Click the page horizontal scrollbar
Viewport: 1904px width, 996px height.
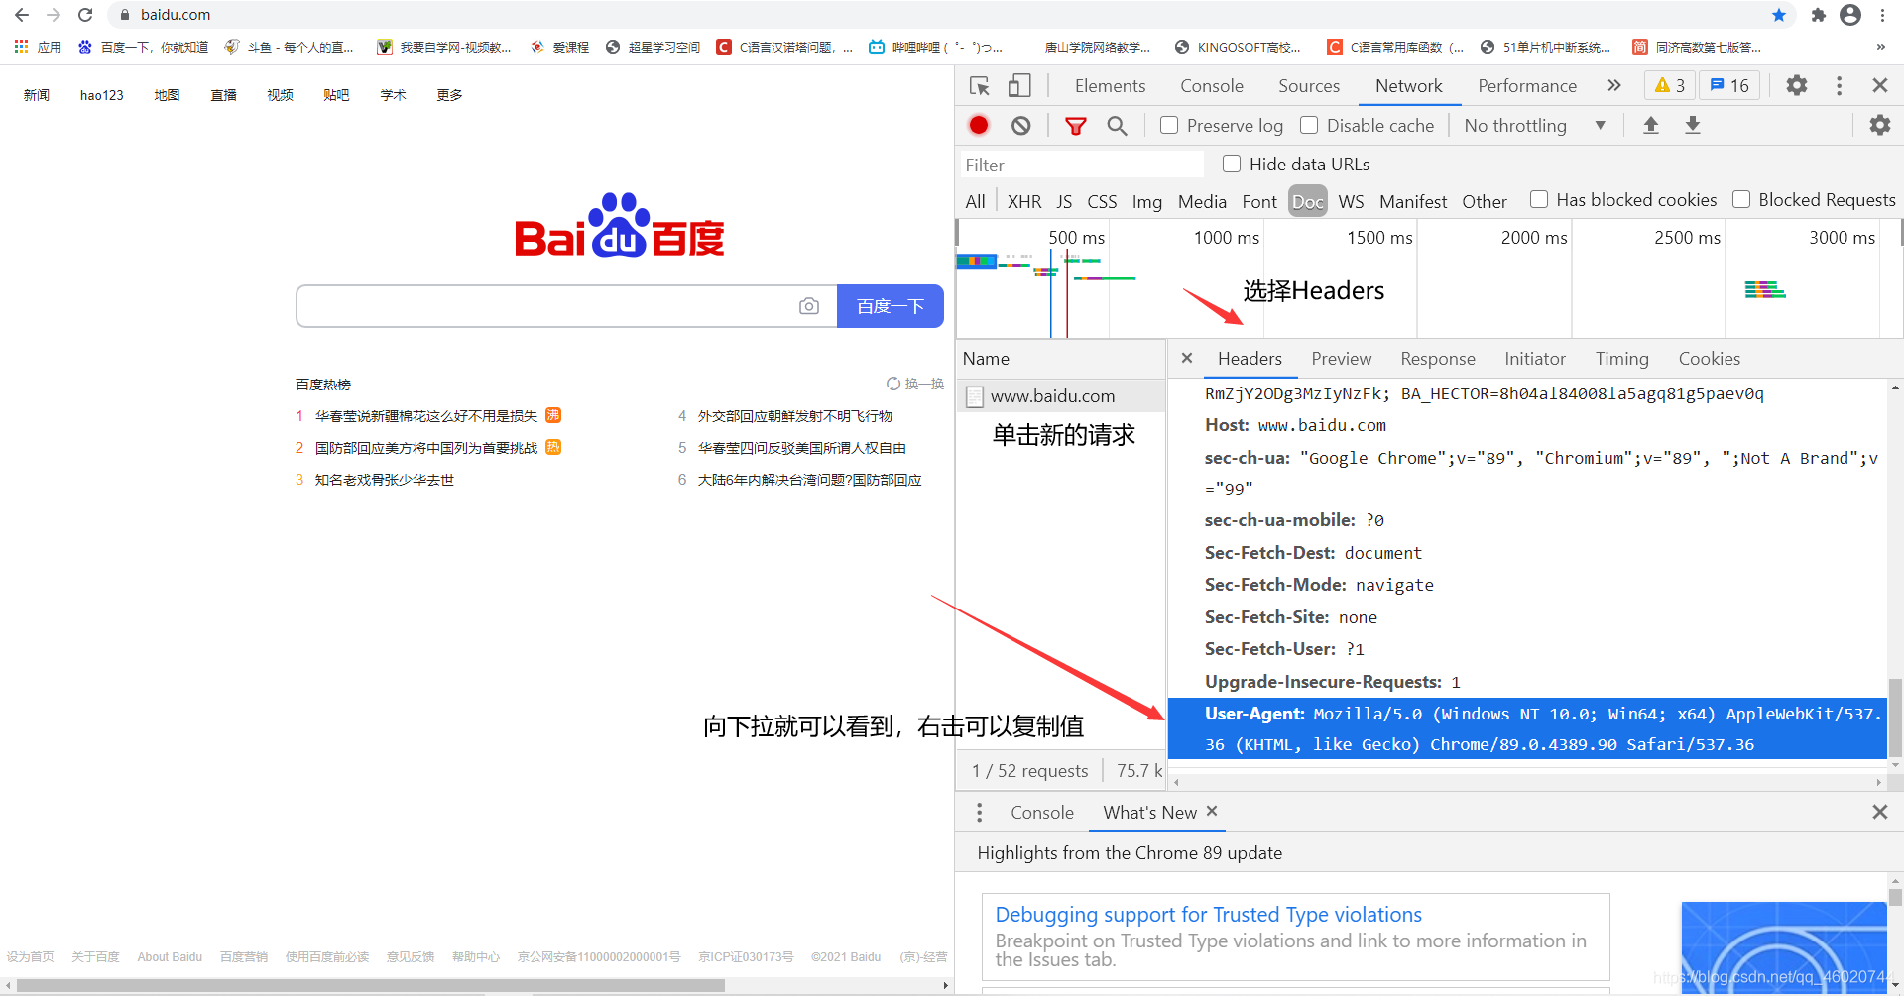371,985
